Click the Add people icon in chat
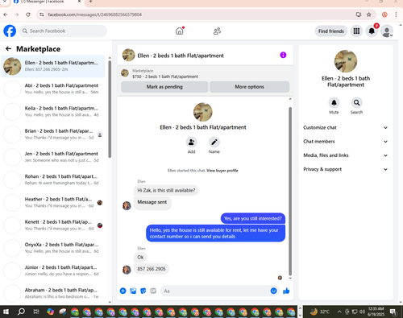This screenshot has width=403, height=318. (191, 142)
